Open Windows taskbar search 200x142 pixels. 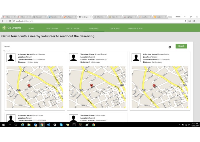[10, 125]
